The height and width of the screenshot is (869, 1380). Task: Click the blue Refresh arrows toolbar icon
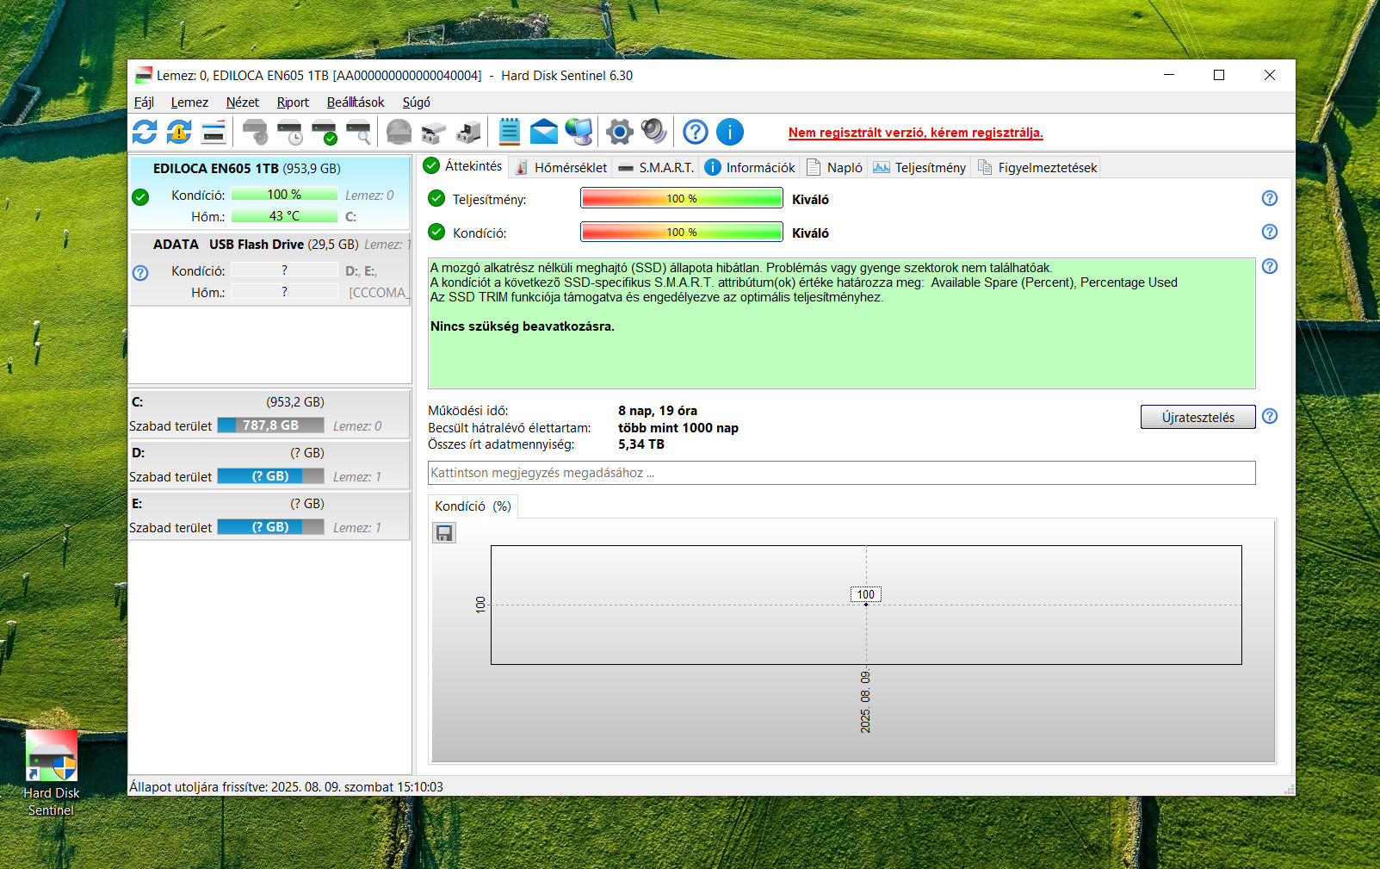pyautogui.click(x=145, y=132)
